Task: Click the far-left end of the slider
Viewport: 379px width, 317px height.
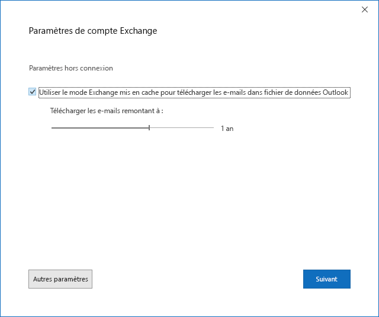Action: 52,127
